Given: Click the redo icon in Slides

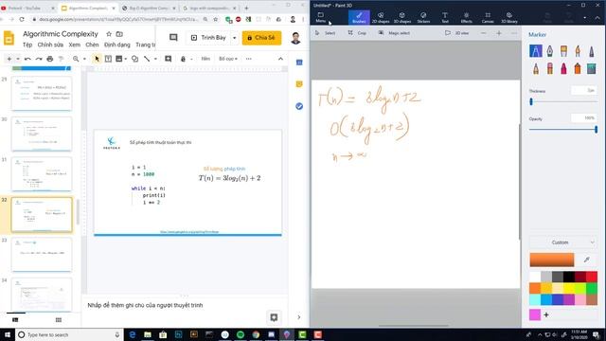Looking at the screenshot, I should click(39, 59).
